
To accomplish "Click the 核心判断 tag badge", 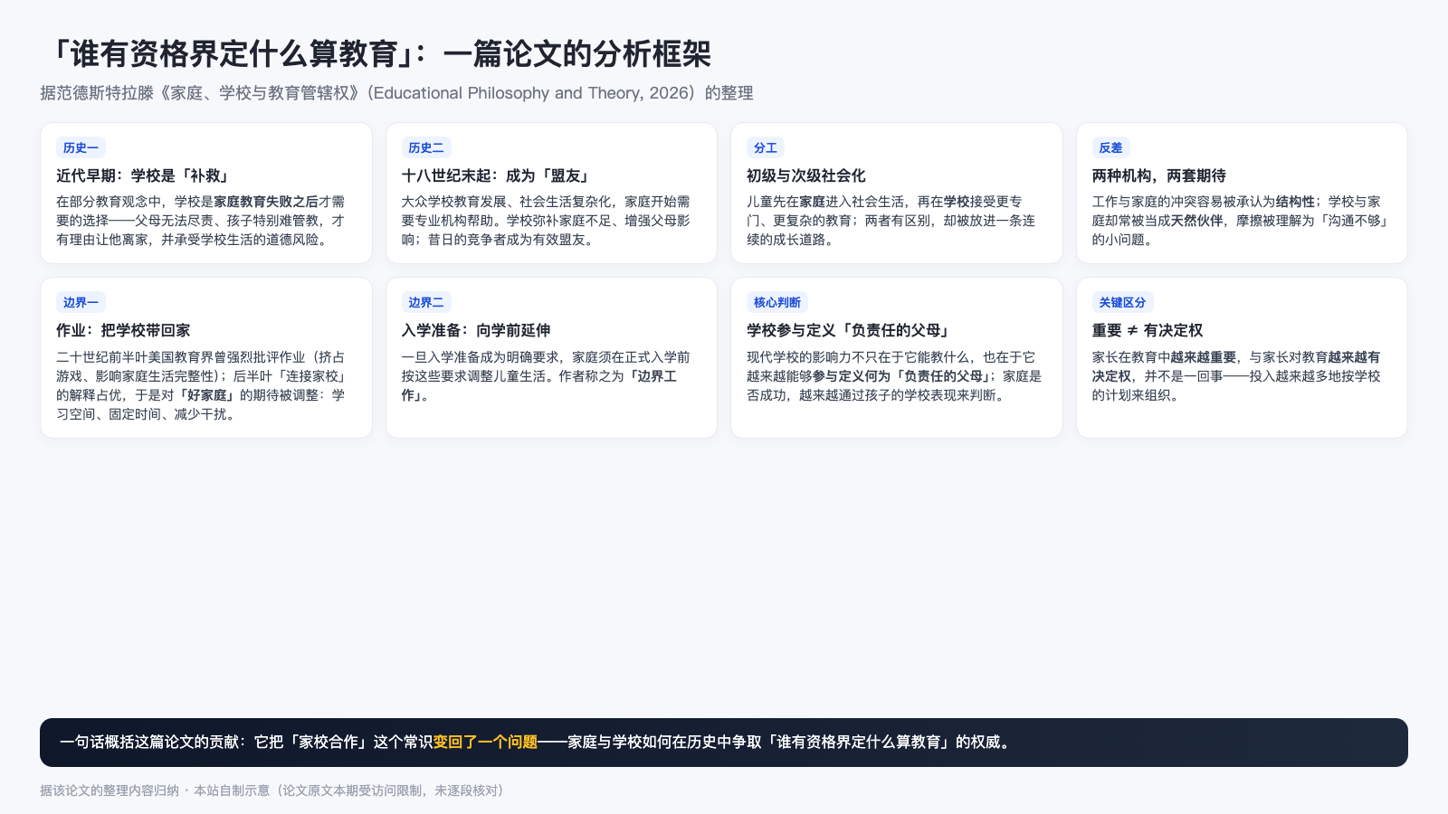I will coord(777,302).
